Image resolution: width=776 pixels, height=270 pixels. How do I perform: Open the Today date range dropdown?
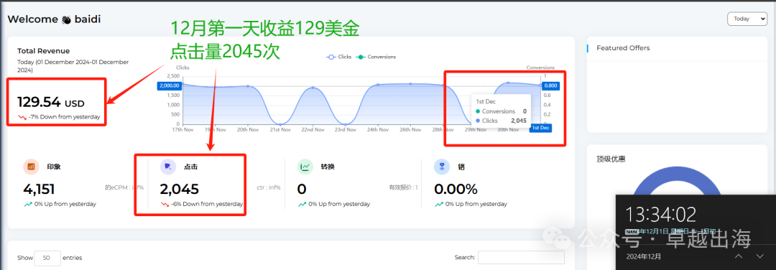coord(747,19)
